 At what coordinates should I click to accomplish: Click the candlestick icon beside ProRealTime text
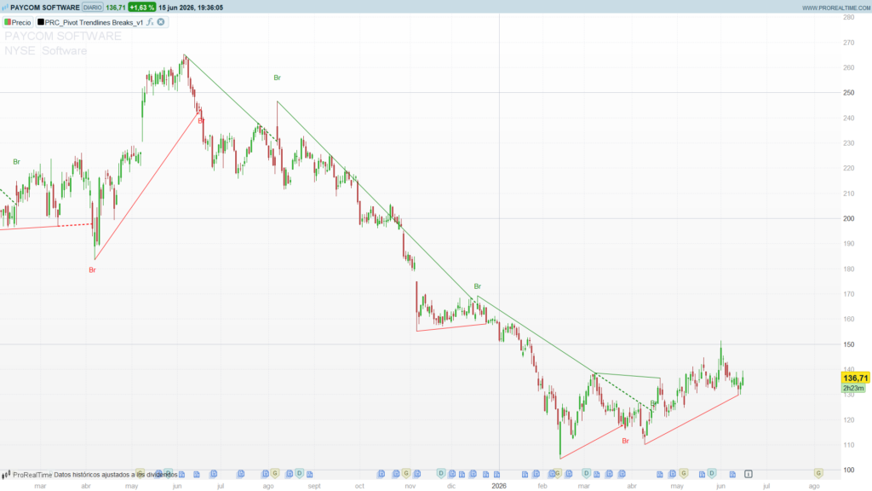pyautogui.click(x=6, y=475)
